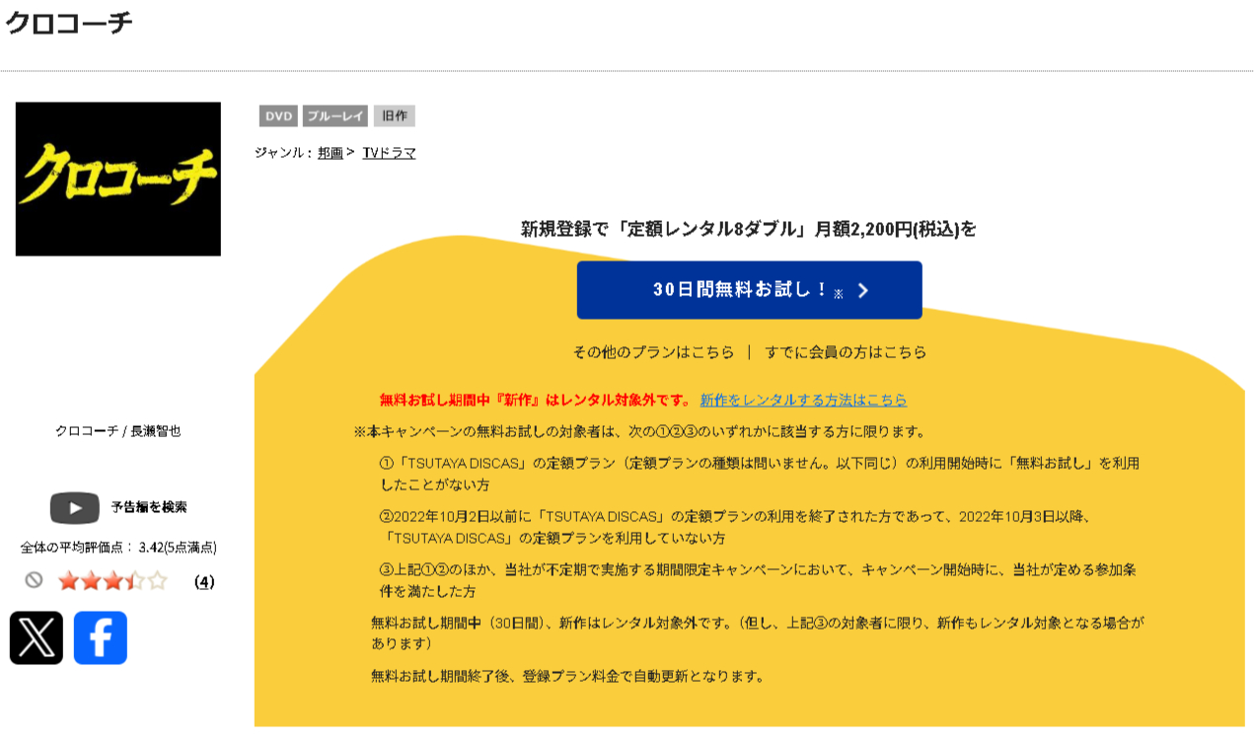Viewport: 1254px width, 740px height.
Task: Rate with the third star
Action: (x=112, y=581)
